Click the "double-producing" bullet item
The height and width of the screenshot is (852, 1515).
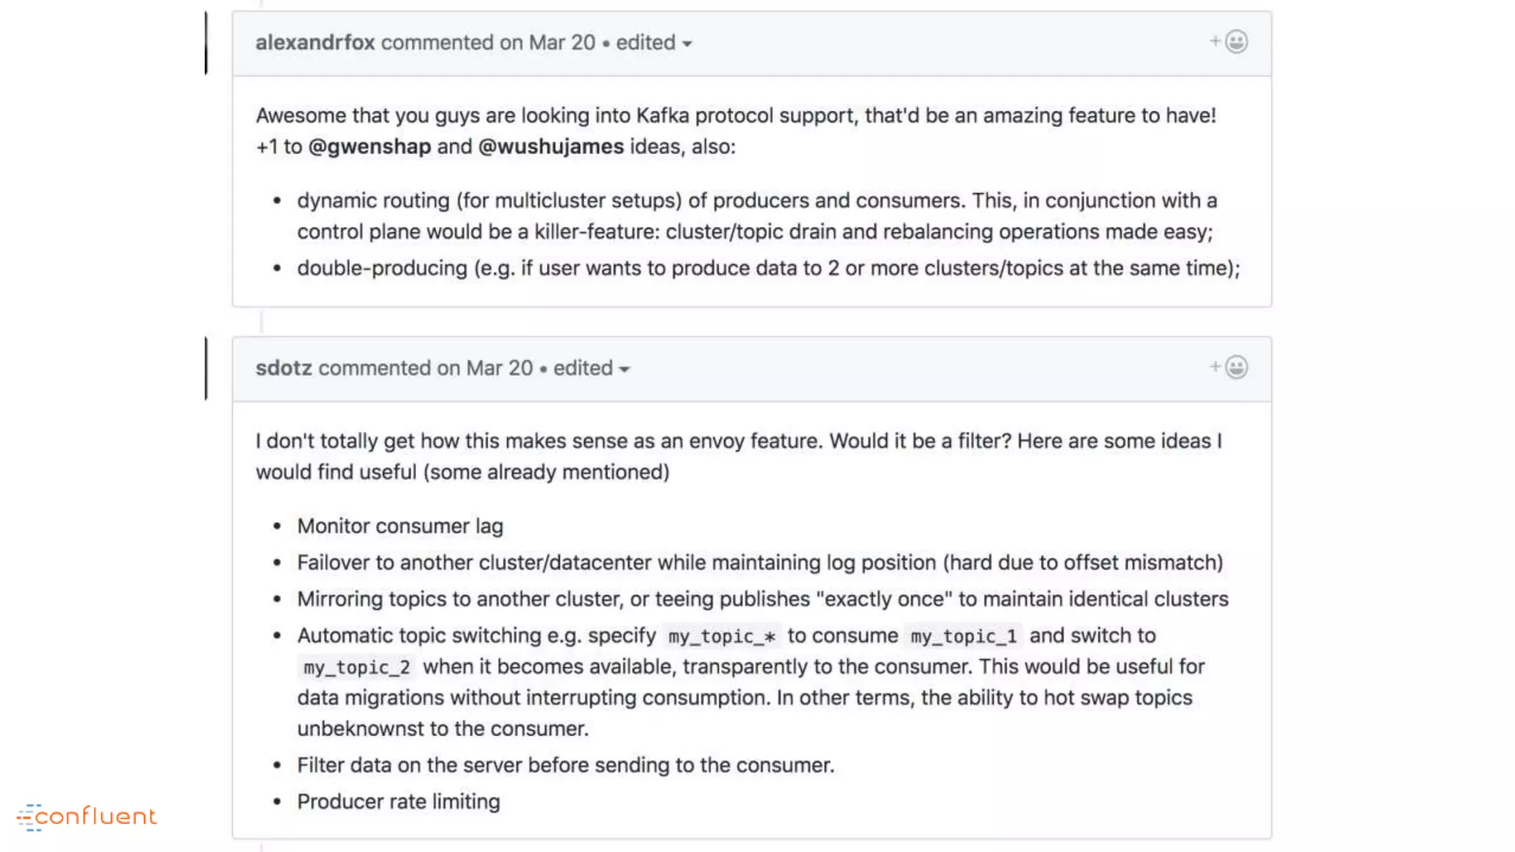768,268
